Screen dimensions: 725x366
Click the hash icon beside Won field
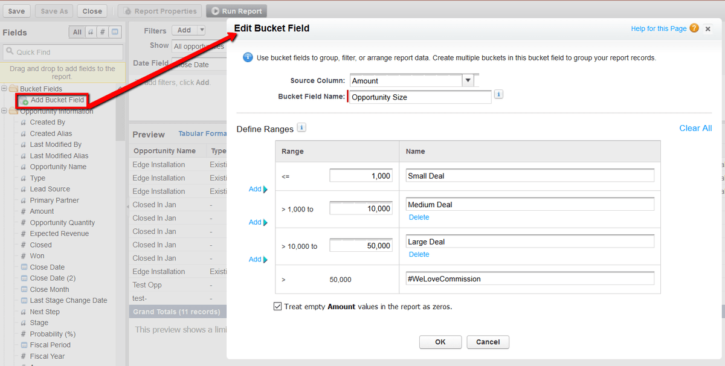pyautogui.click(x=24, y=256)
